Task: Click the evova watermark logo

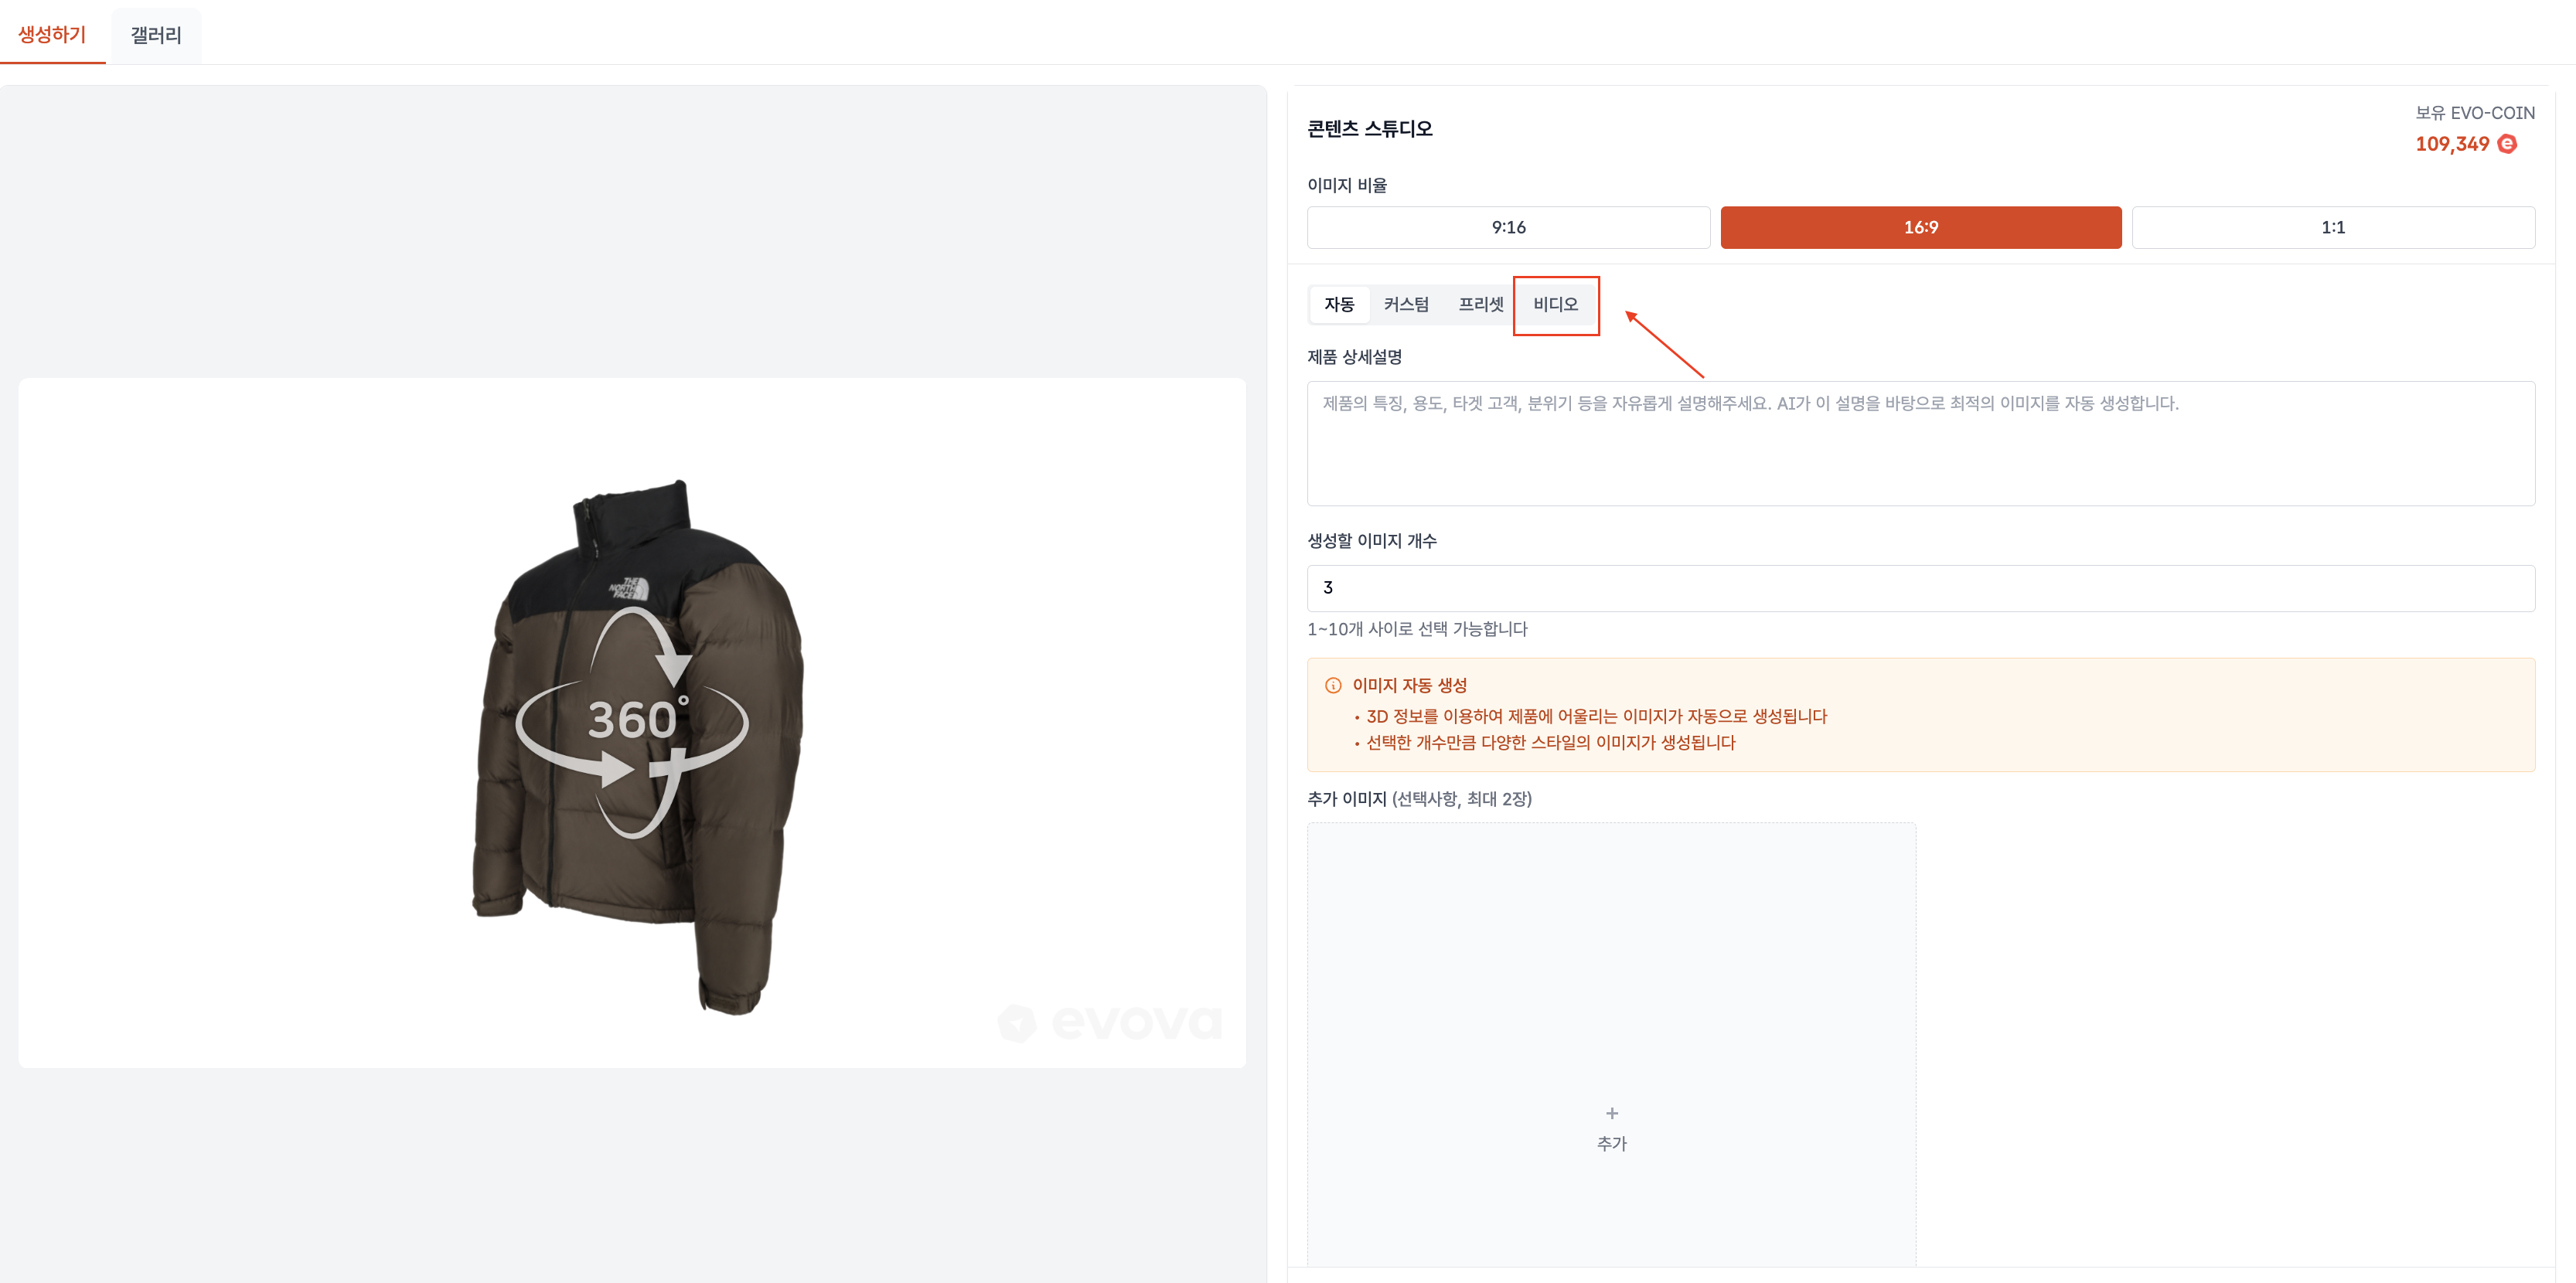Action: pyautogui.click(x=1110, y=1022)
